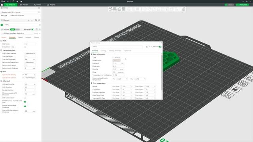Open the Bed type dropdown
This screenshot has height=142, width=253.
click(25, 16)
